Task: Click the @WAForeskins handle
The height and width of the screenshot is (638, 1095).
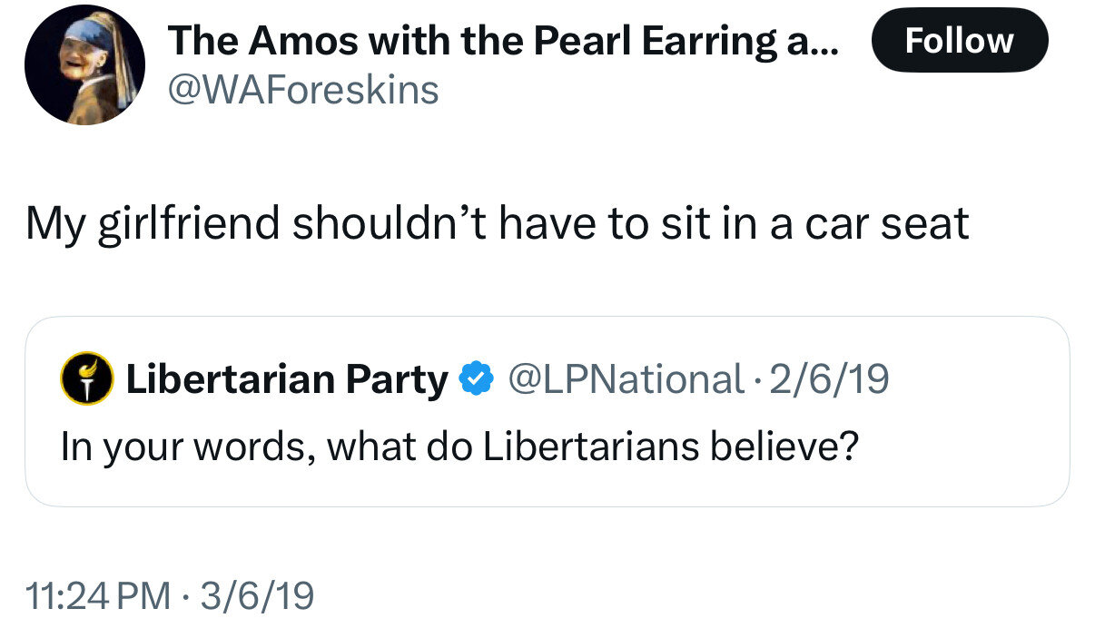Action: click(303, 90)
